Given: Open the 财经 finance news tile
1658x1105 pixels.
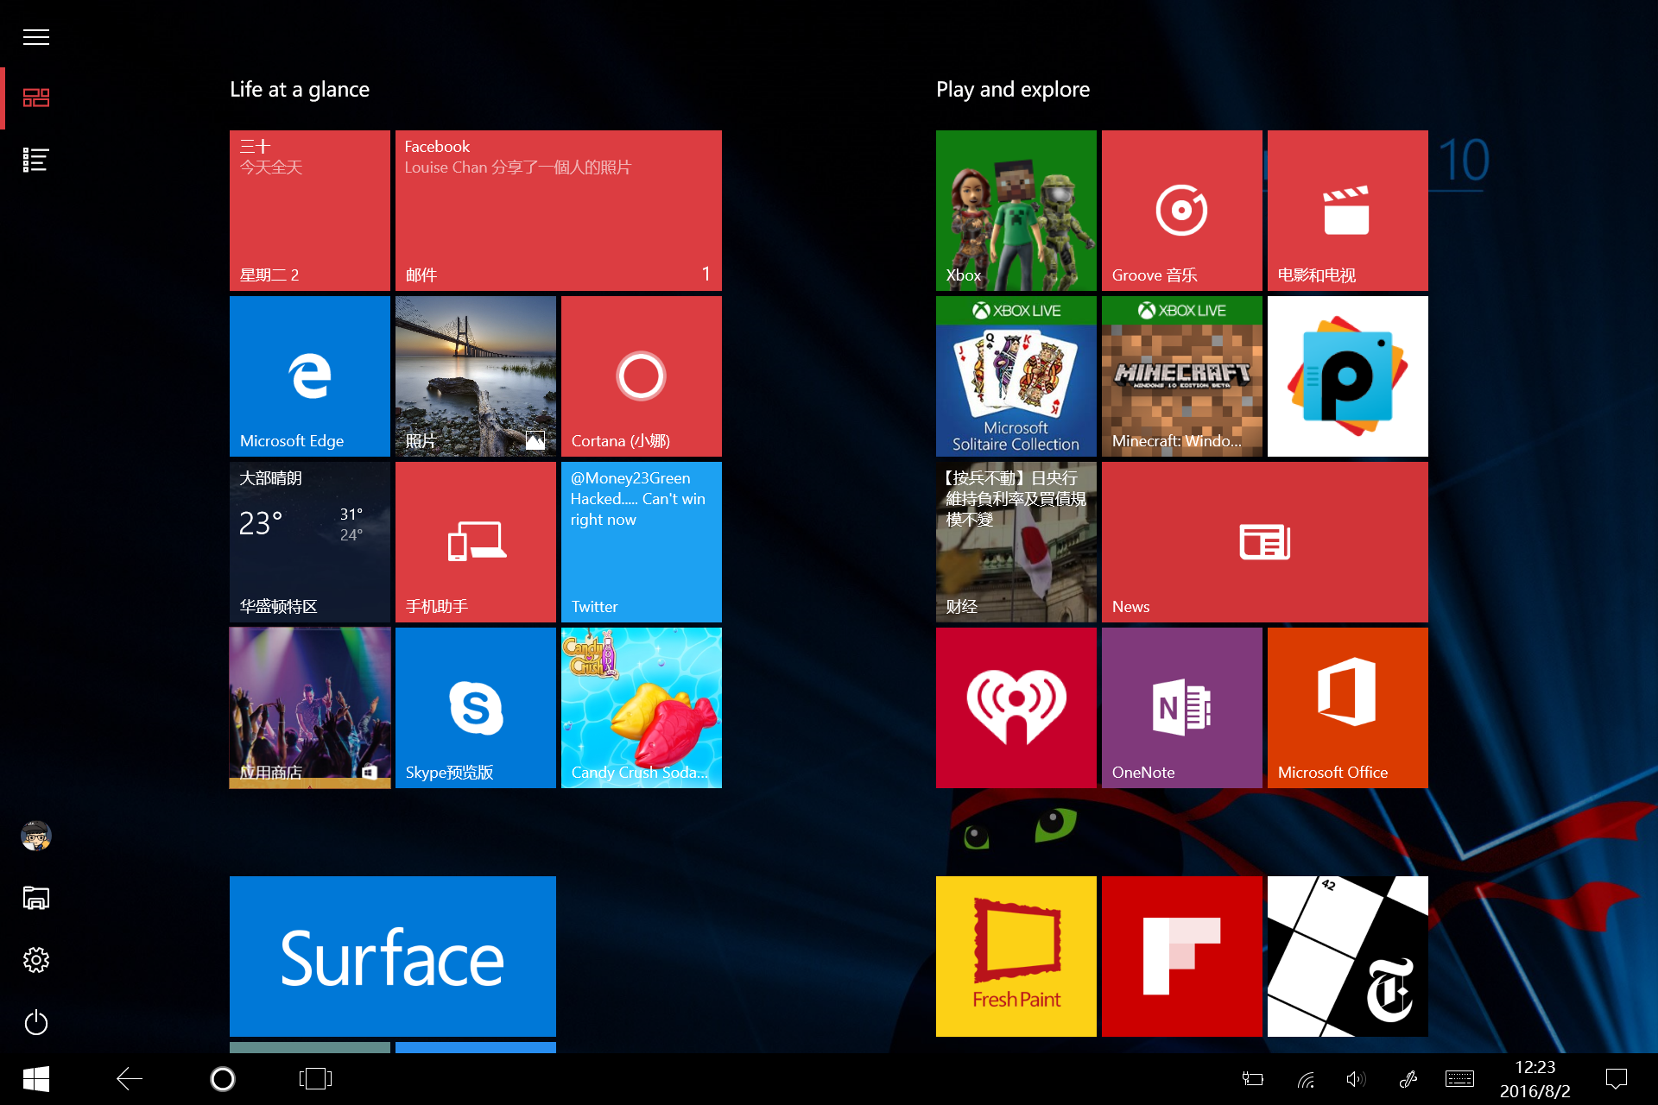Looking at the screenshot, I should click(1016, 542).
